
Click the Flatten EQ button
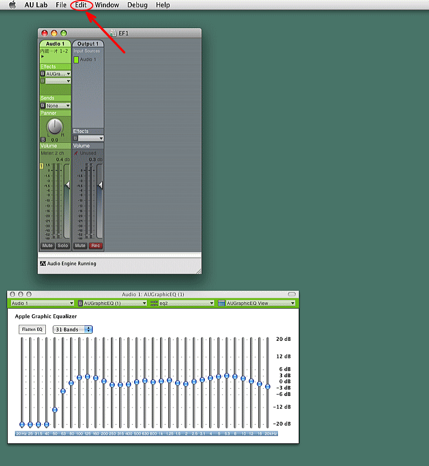[32, 329]
